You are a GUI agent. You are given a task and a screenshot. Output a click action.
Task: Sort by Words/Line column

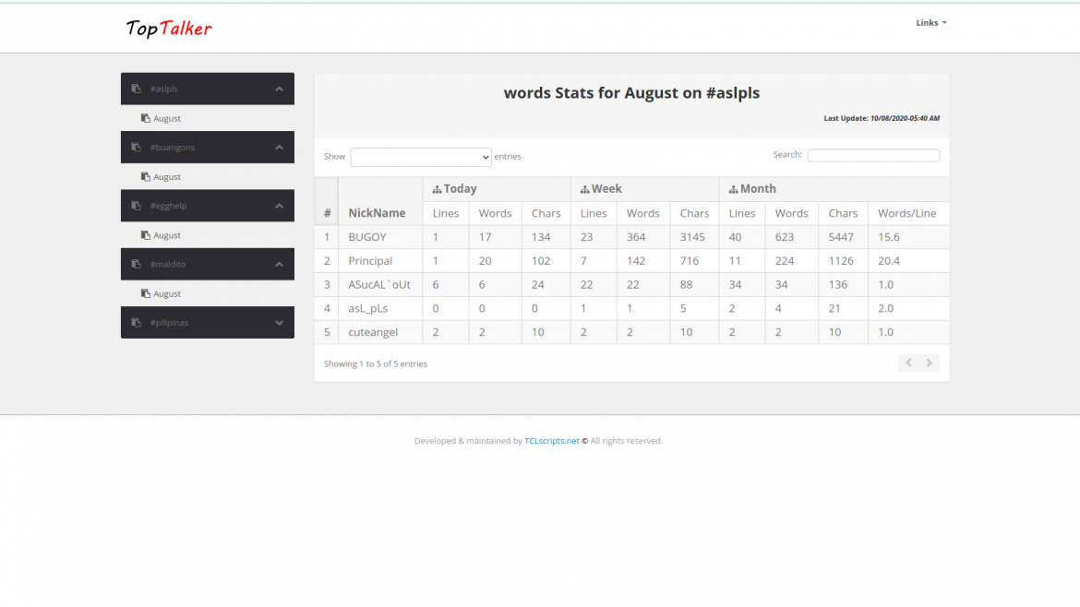[907, 213]
